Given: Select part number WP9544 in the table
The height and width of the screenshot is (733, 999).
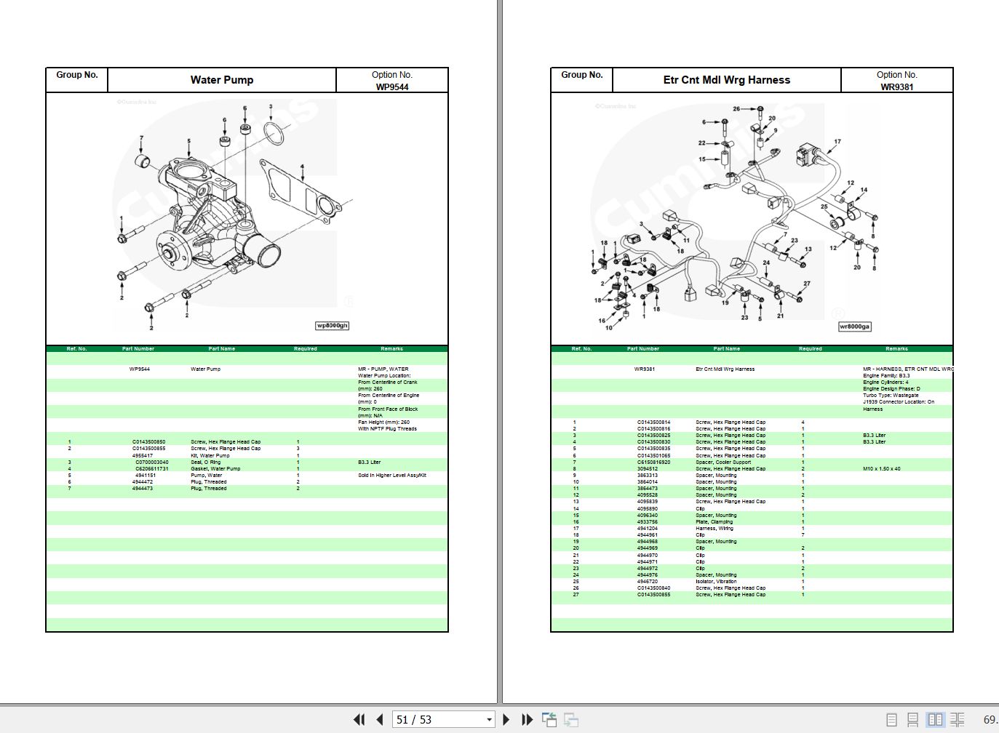Looking at the screenshot, I should 139,369.
